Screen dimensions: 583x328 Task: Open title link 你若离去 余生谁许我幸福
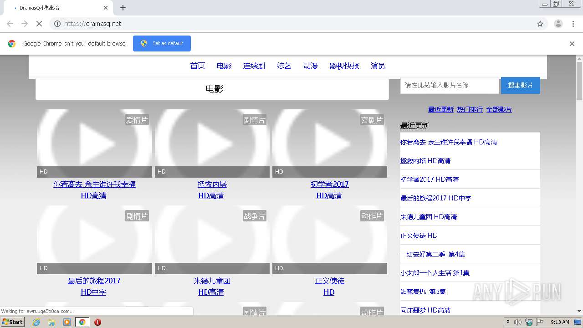point(94,184)
